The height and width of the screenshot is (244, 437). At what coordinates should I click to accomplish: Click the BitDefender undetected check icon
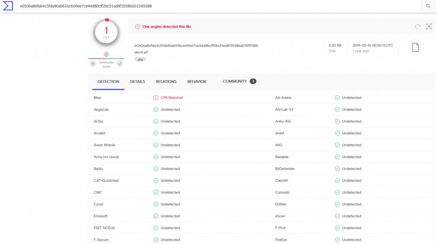(337, 169)
